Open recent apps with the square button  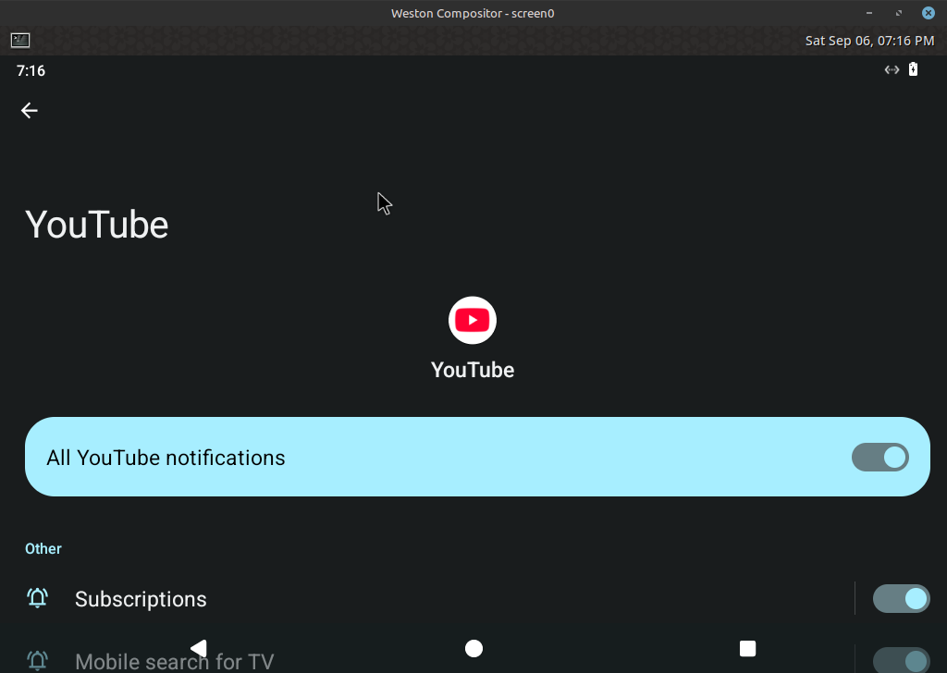(x=748, y=648)
